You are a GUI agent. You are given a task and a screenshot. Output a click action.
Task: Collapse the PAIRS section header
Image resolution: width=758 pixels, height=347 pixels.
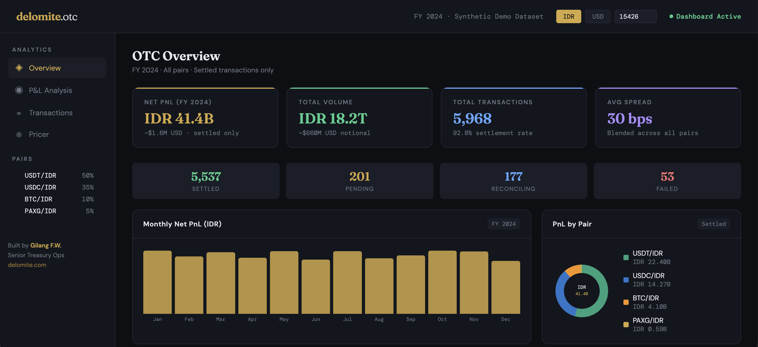click(x=22, y=159)
